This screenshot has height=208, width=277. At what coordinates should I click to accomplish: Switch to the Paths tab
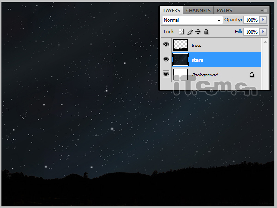tap(224, 10)
